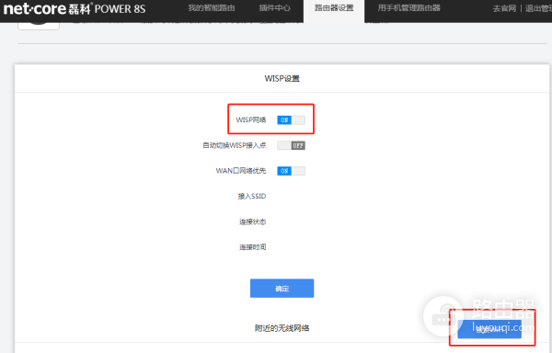This screenshot has height=353, width=552.
Task: Confirm settings with the 确定 button
Action: 282,289
